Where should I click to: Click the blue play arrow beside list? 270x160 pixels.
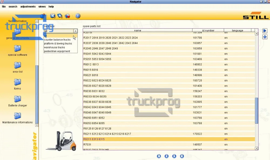(x=265, y=31)
